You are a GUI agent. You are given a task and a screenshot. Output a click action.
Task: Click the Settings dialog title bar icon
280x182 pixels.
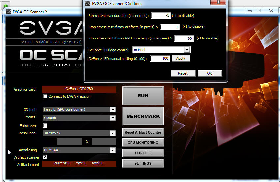coord(87,4)
